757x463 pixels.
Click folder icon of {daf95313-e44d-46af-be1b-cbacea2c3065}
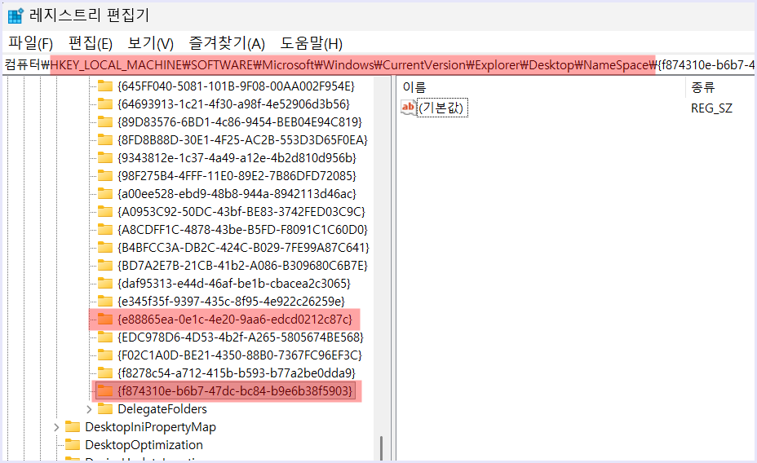click(104, 283)
